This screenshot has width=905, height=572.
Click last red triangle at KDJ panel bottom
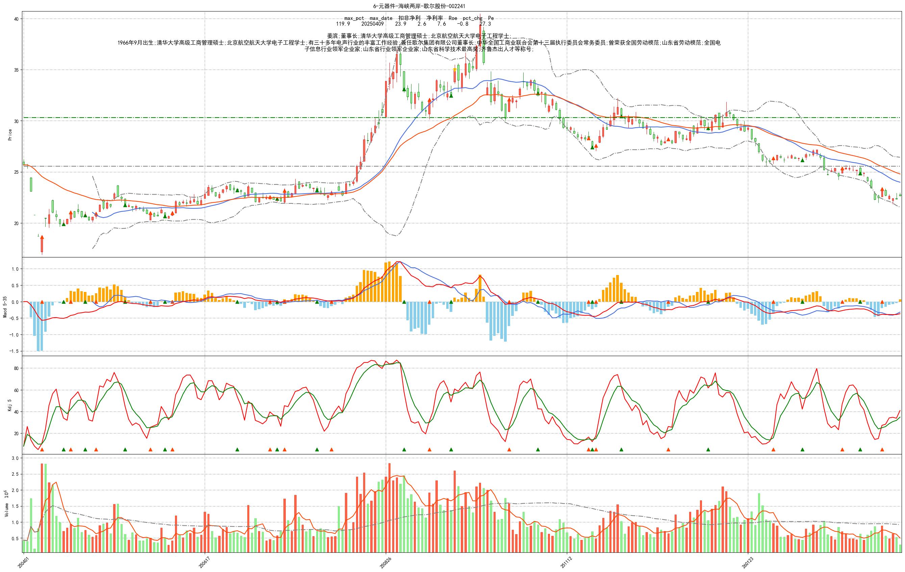tap(882, 449)
